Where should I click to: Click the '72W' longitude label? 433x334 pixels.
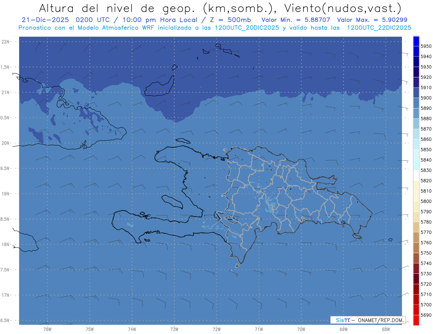(x=216, y=329)
